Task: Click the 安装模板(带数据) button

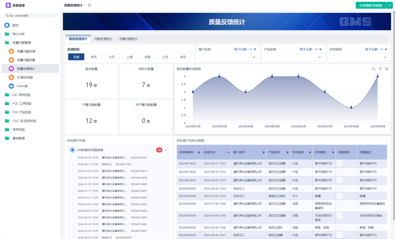Action: pyautogui.click(x=370, y=5)
